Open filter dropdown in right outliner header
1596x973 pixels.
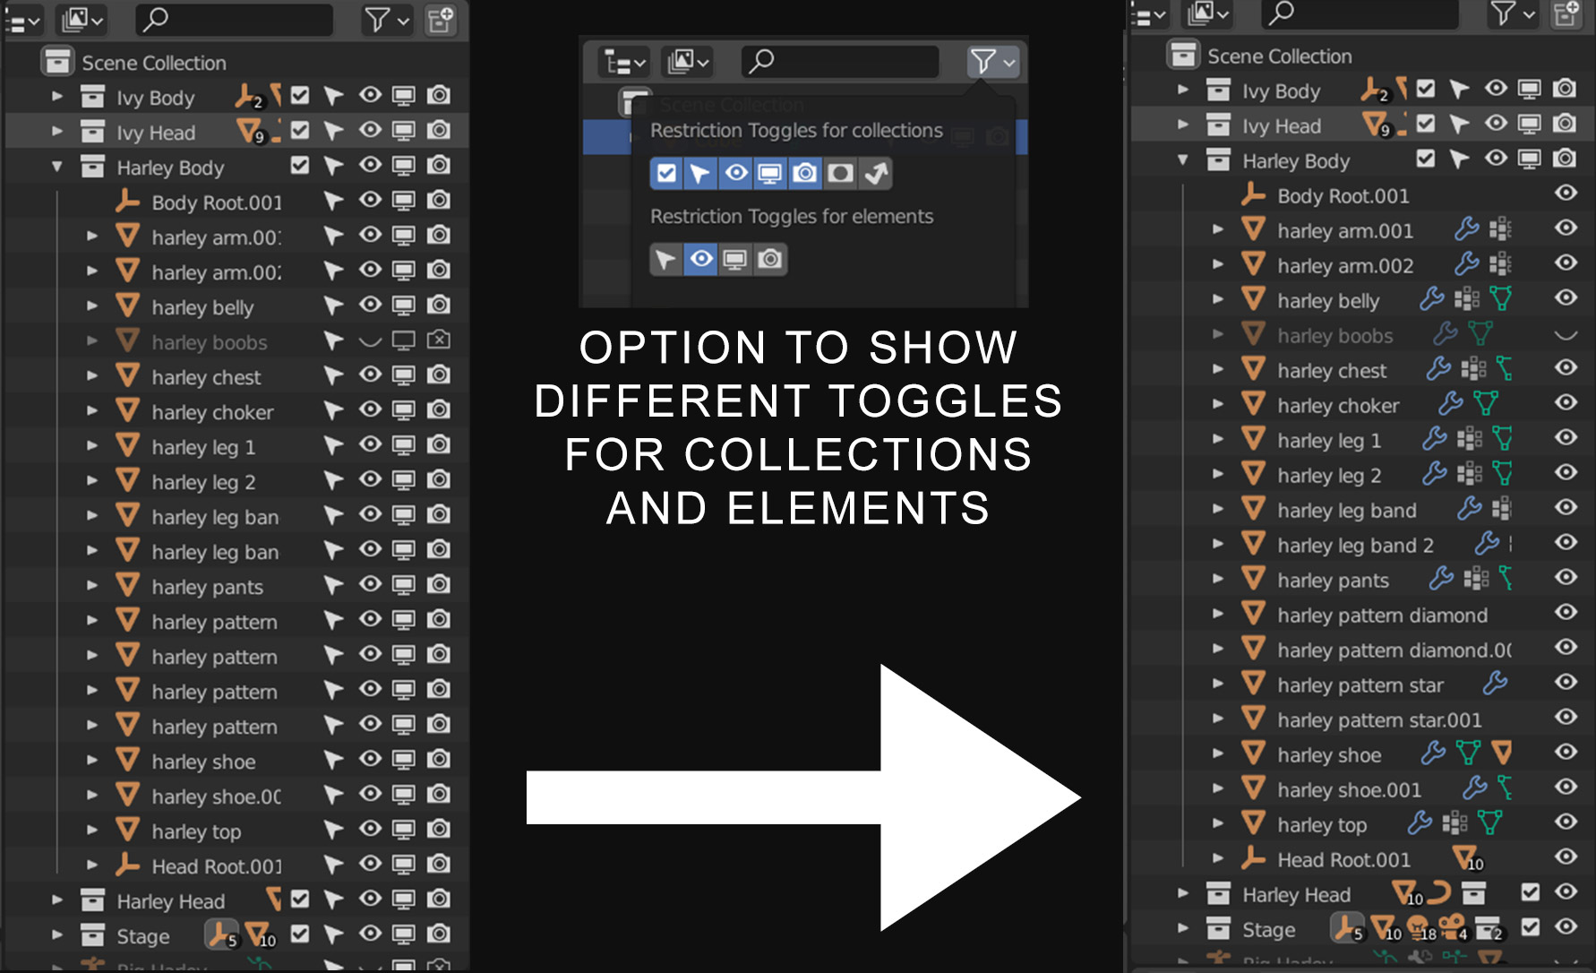1512,13
